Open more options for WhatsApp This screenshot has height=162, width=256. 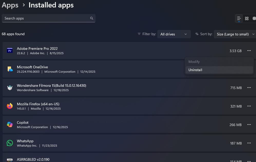pyautogui.click(x=249, y=143)
